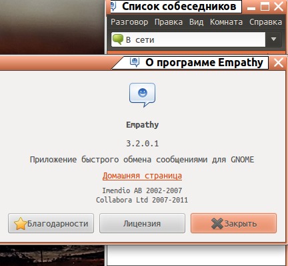Click the version text 3.2.0.1
This screenshot has height=266, width=288.
143,144
